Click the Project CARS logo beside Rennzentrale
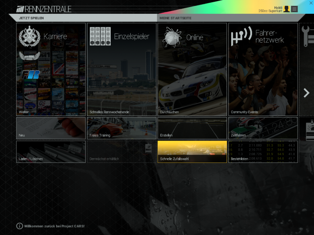The width and height of the screenshot is (314, 235). [20, 9]
